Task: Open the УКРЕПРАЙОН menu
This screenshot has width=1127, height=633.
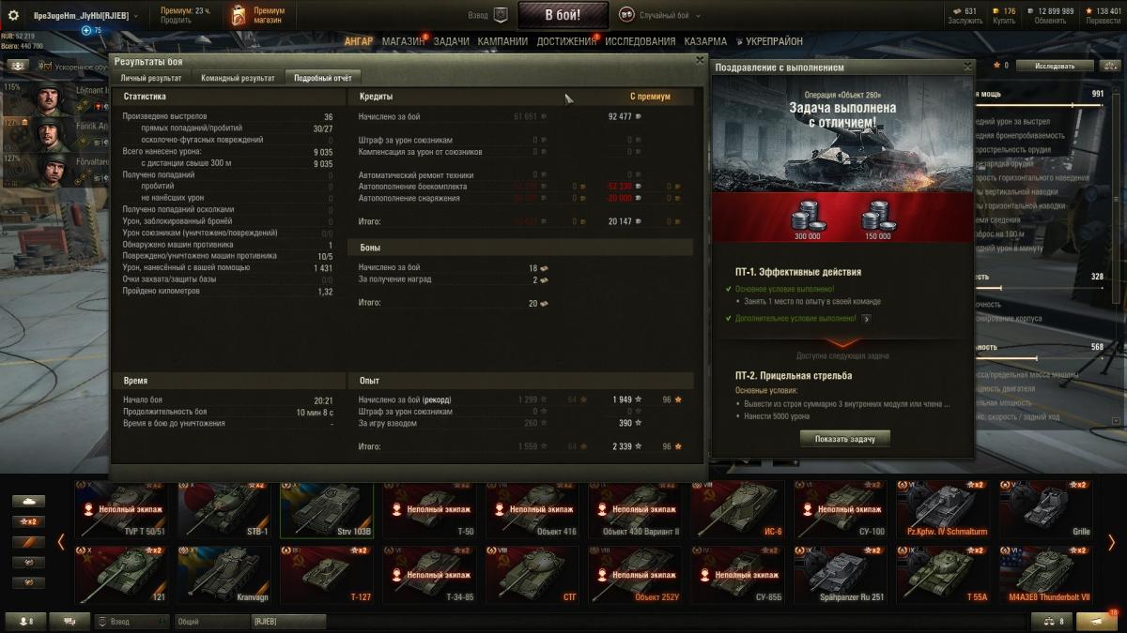Action: coord(774,41)
